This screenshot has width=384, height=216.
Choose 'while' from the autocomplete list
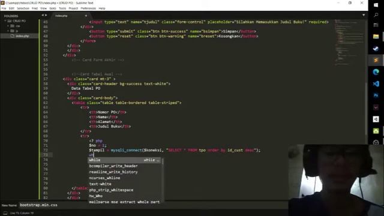[124, 160]
